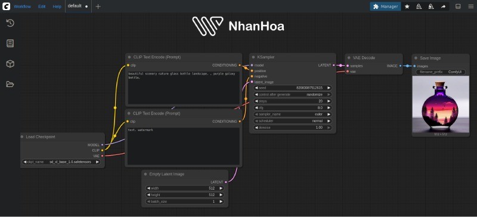Click the share arrow icon
The image size is (477, 217).
click(443, 7)
